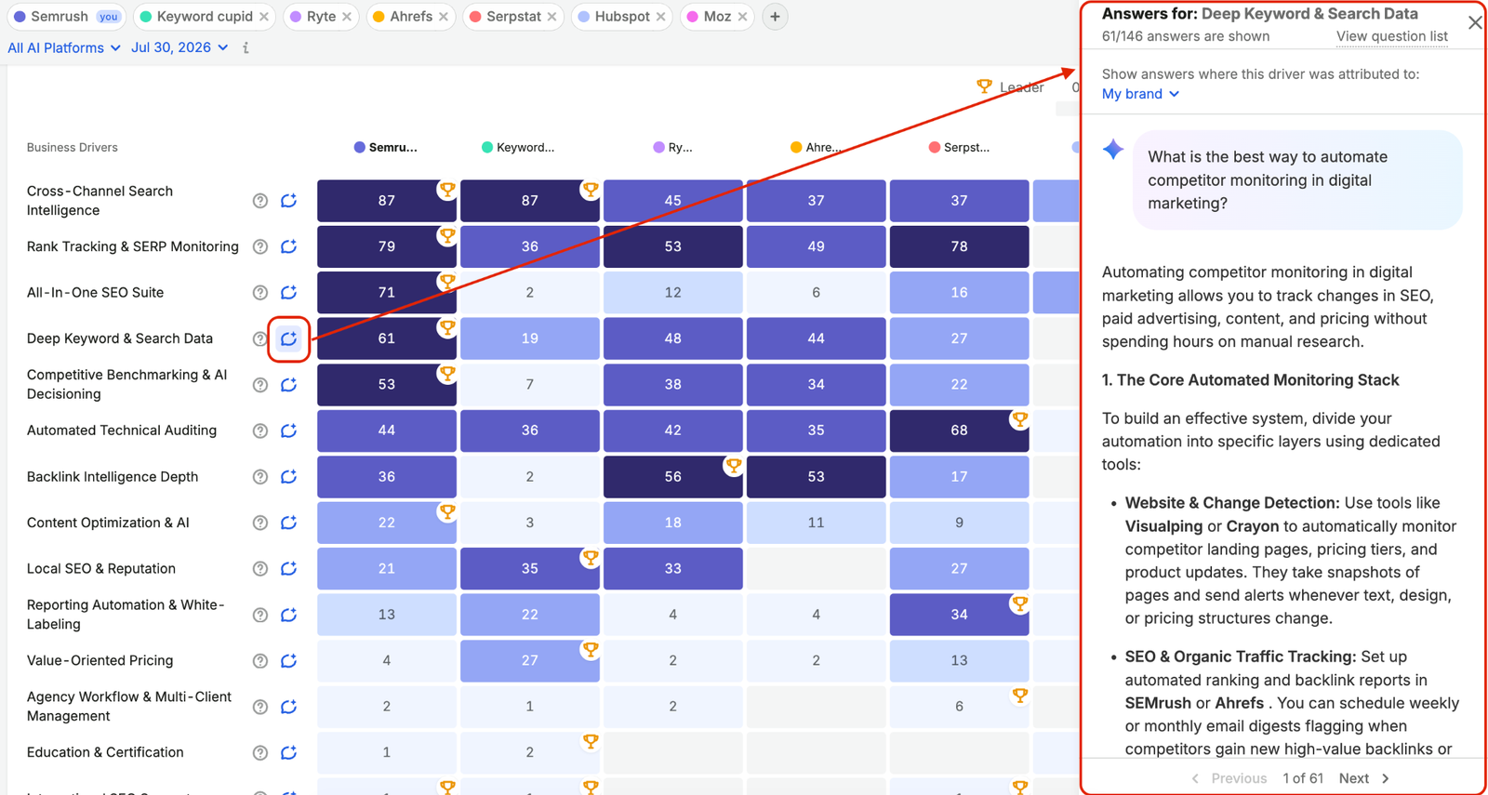The image size is (1488, 795).
Task: Open the Jul 30, 2026 date picker
Action: (x=179, y=47)
